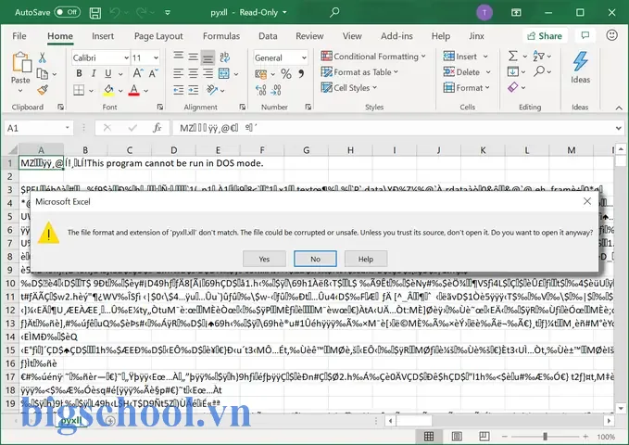This screenshot has width=629, height=445.
Task: Open Font Color dropdown arrow
Action: pyautogui.click(x=146, y=91)
